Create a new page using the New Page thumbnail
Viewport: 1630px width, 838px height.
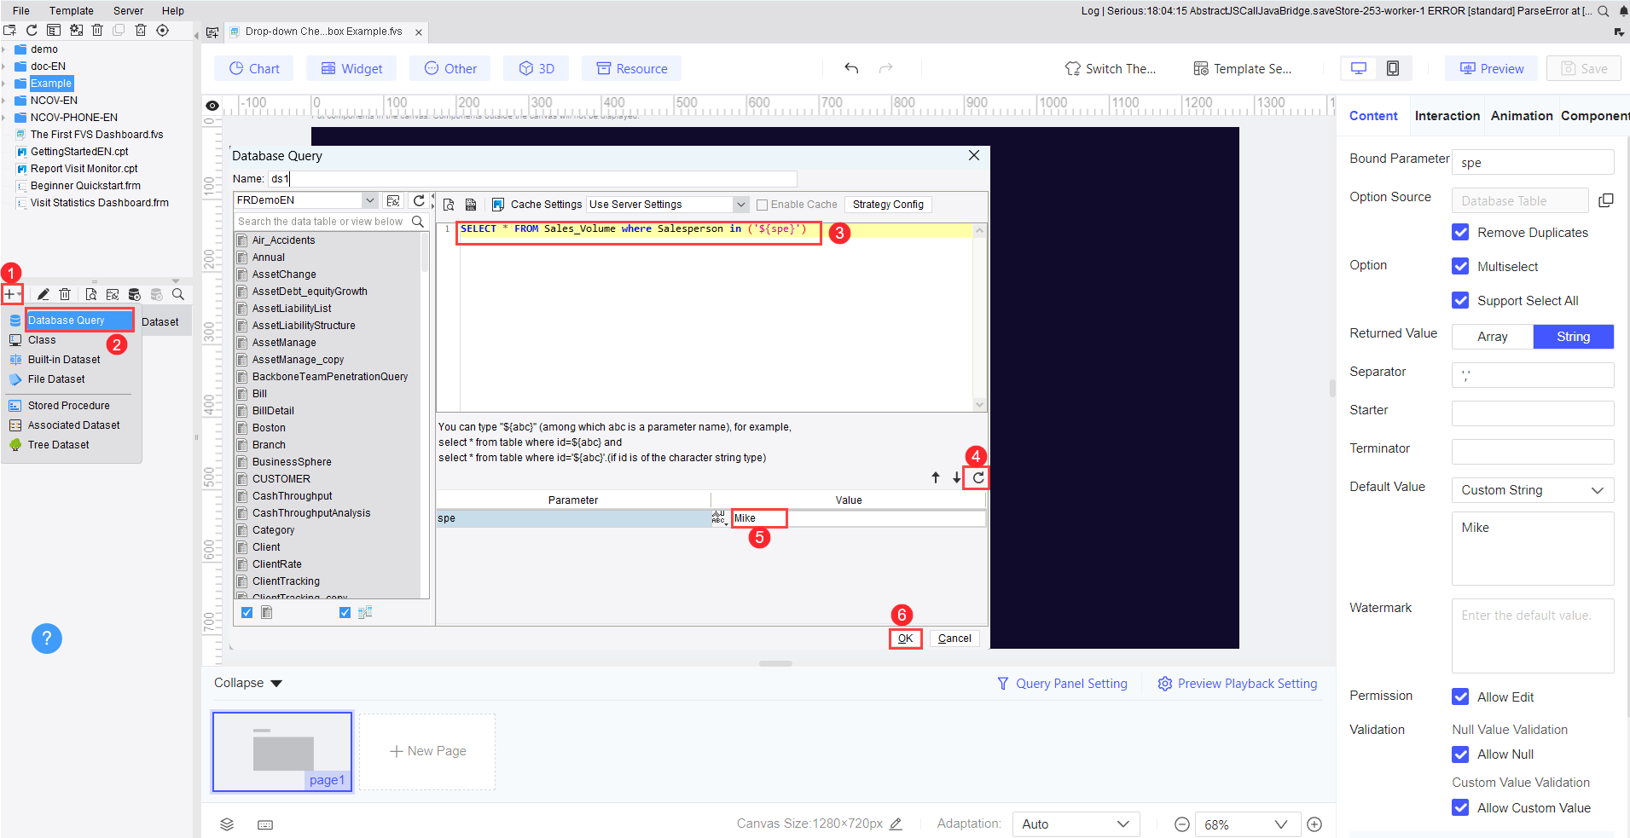tap(426, 751)
